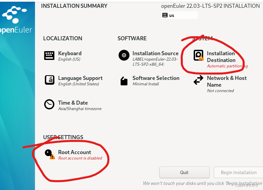Click the 'Root account is disabled' warning text
The height and width of the screenshot is (190, 263).
point(80,158)
